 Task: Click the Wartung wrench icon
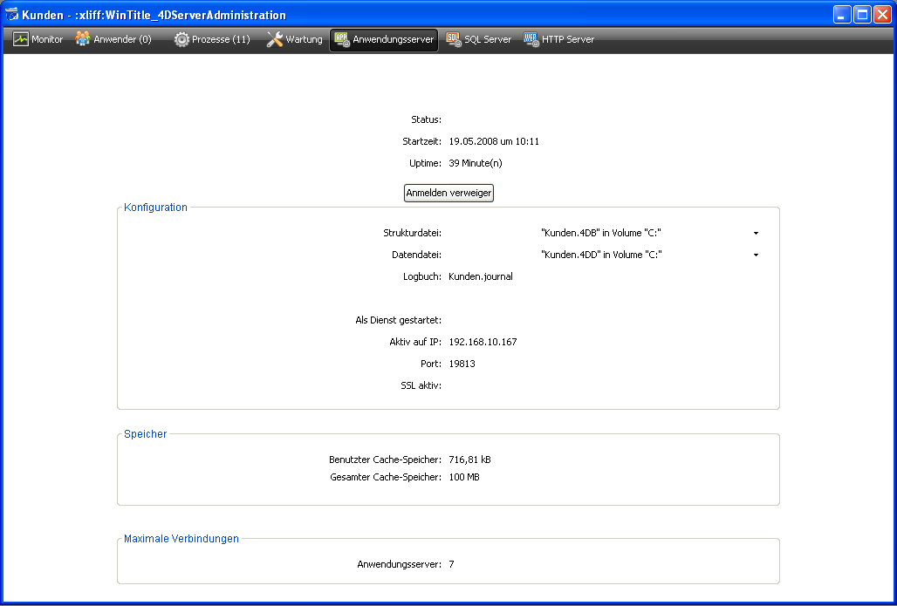coord(275,39)
